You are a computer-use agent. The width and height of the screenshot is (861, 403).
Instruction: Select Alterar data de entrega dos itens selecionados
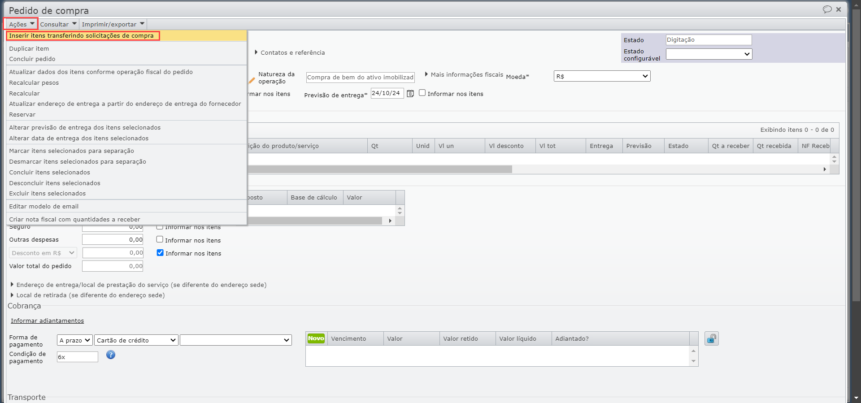tap(126, 139)
